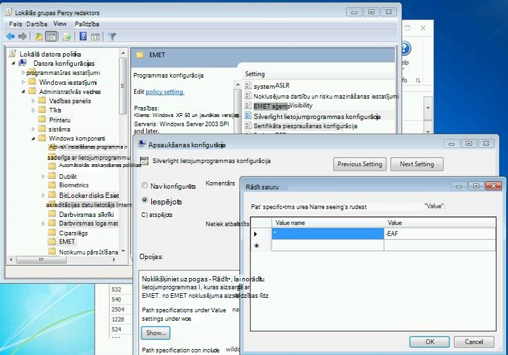Click the selected Value name cell

[x=327, y=233]
